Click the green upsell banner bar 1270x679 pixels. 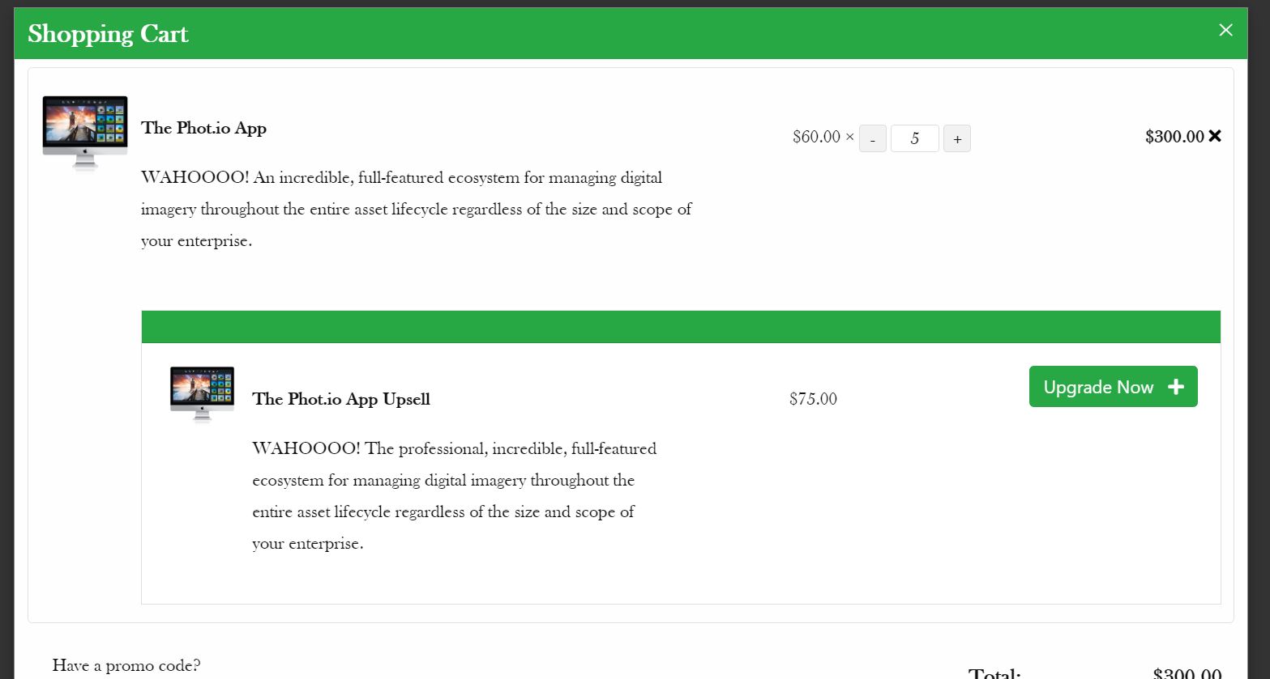[681, 327]
